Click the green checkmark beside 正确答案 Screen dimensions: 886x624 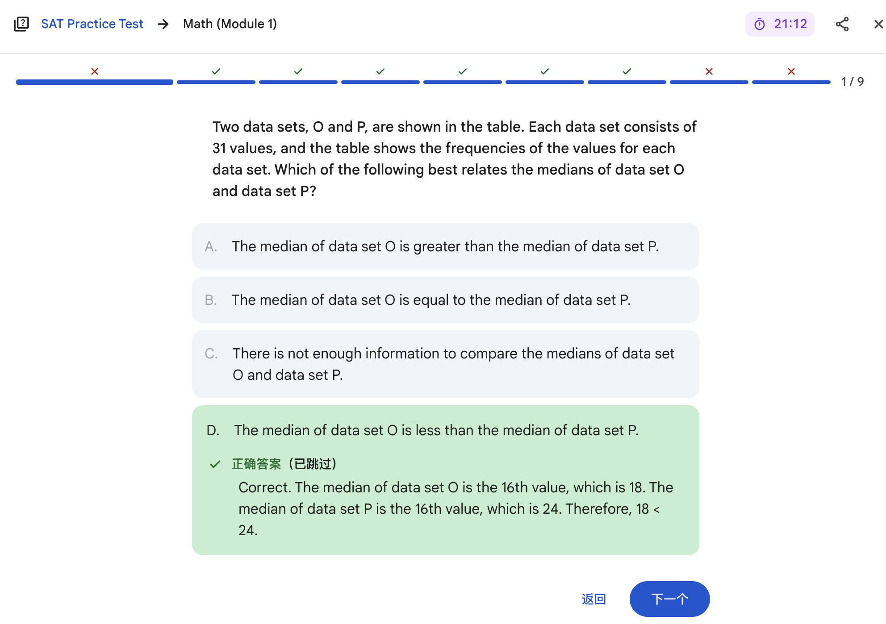(215, 464)
